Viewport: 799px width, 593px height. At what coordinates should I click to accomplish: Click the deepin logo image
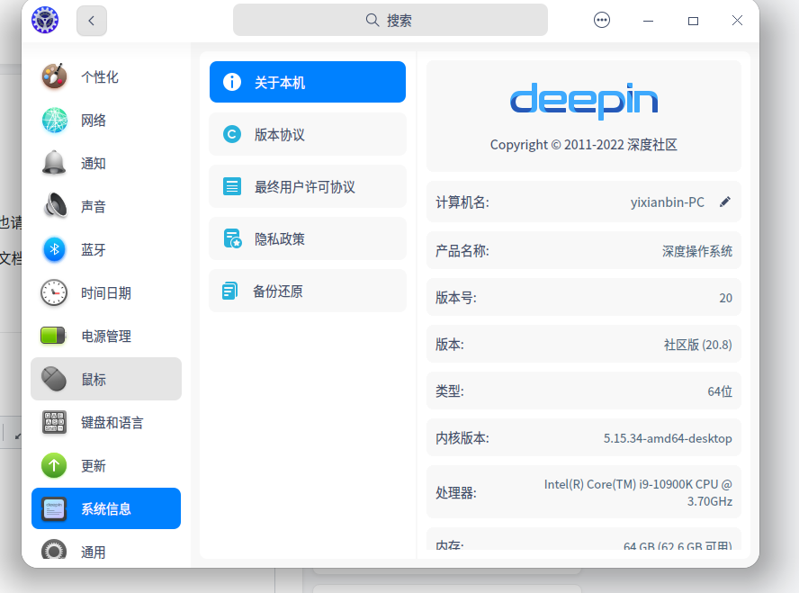584,101
